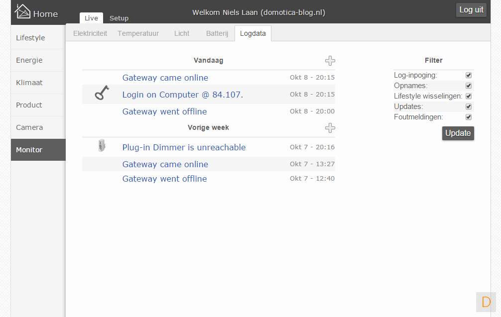Expand the Vandaag section plus icon
The image size is (501, 317).
click(330, 61)
